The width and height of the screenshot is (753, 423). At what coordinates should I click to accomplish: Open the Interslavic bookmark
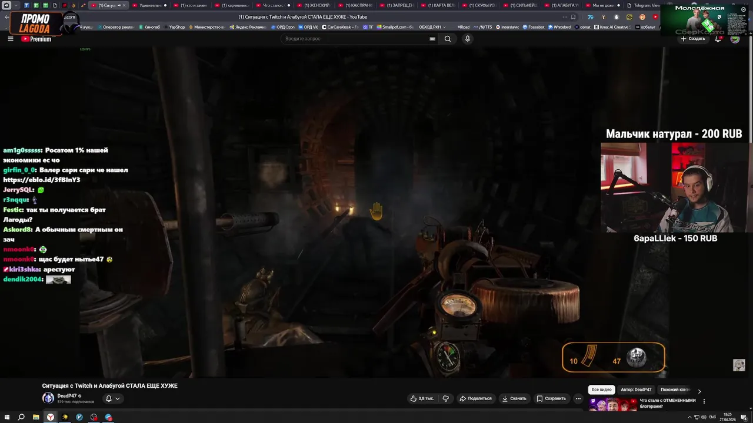[507, 27]
